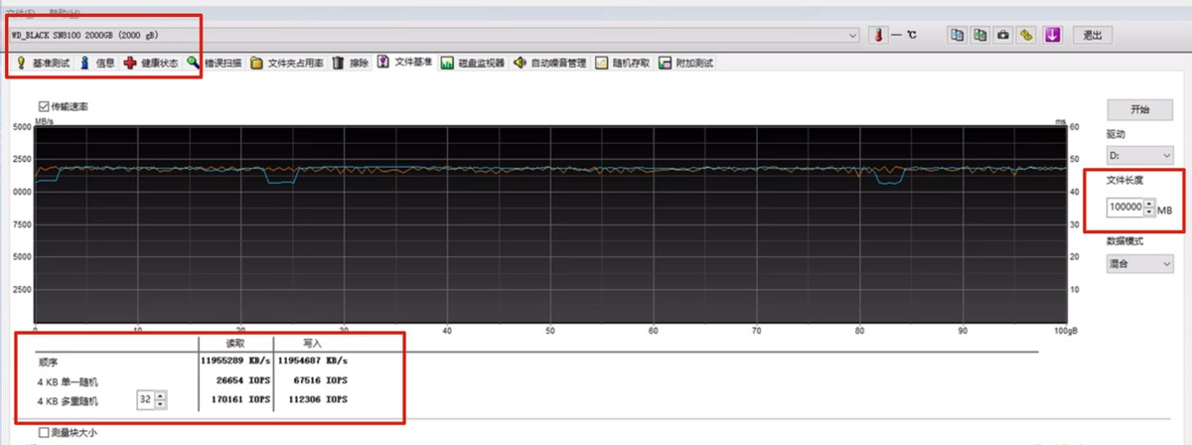Click the copy screenshot toolbar icon
1192x445 pixels.
point(980,35)
